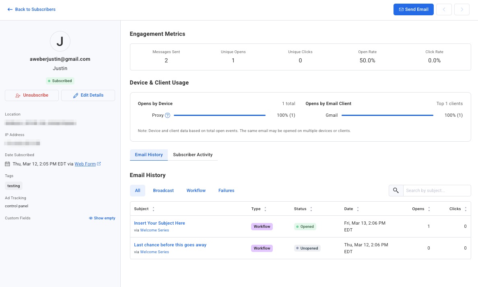Switch to Subscriber Activity tab
The image size is (478, 287).
(x=193, y=155)
